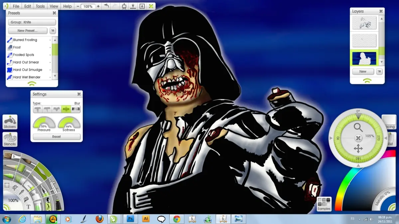Viewport: 399px width, 224px height.
Task: Open the Samples color panel
Action: pyautogui.click(x=324, y=204)
